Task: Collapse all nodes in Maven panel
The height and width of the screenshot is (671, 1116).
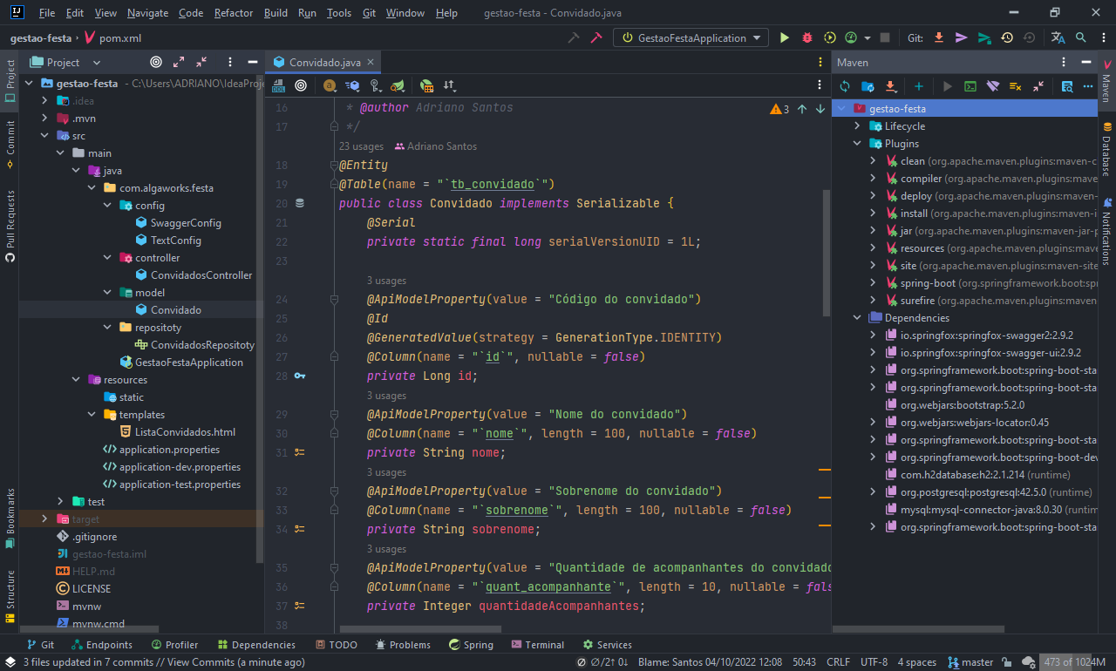Action: [1038, 86]
